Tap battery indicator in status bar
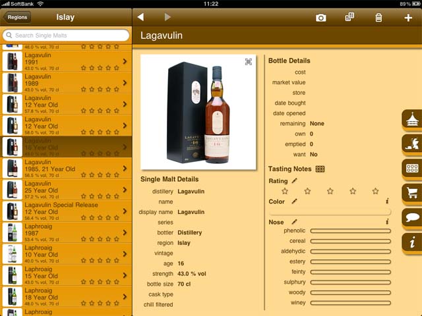 pyautogui.click(x=417, y=4)
